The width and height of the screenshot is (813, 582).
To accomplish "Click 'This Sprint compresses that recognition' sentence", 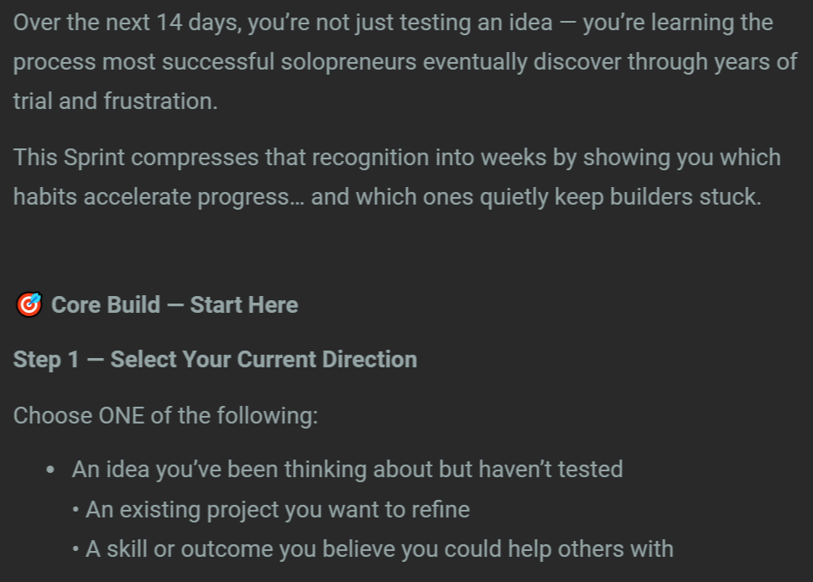I will coord(397,157).
